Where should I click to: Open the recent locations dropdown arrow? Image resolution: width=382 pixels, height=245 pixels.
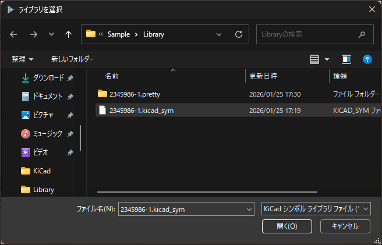coord(51,34)
